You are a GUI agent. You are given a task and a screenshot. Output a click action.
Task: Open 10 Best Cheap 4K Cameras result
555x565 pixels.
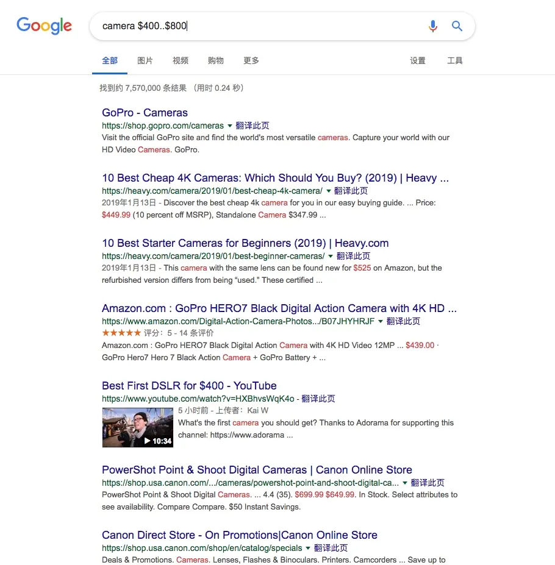tap(275, 177)
